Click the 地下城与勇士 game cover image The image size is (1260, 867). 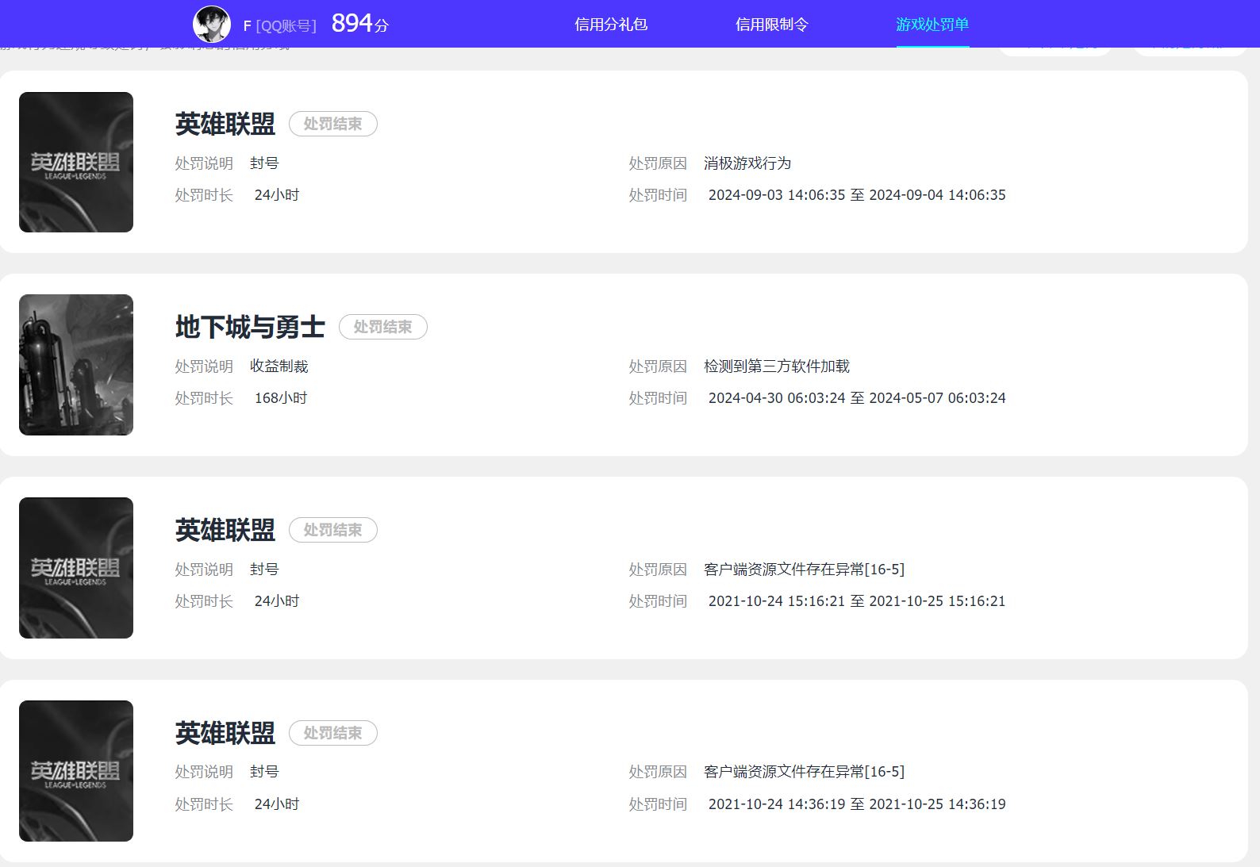tap(76, 365)
